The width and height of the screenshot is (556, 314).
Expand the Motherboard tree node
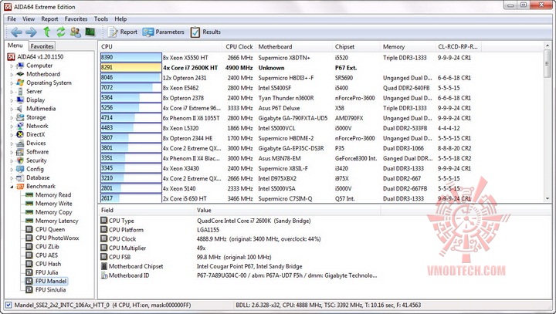(x=12, y=74)
